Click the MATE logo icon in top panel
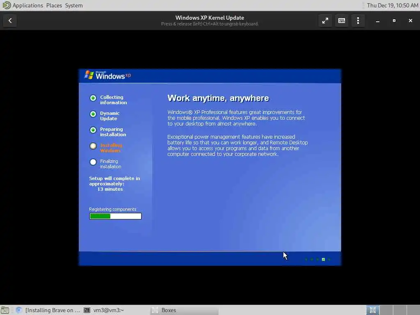This screenshot has width=420, height=315. click(x=7, y=5)
